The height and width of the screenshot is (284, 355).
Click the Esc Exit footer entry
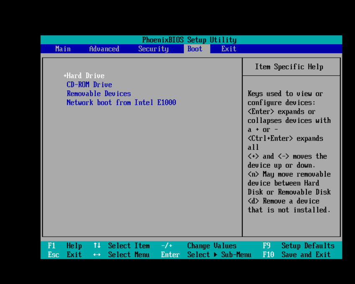click(65, 255)
